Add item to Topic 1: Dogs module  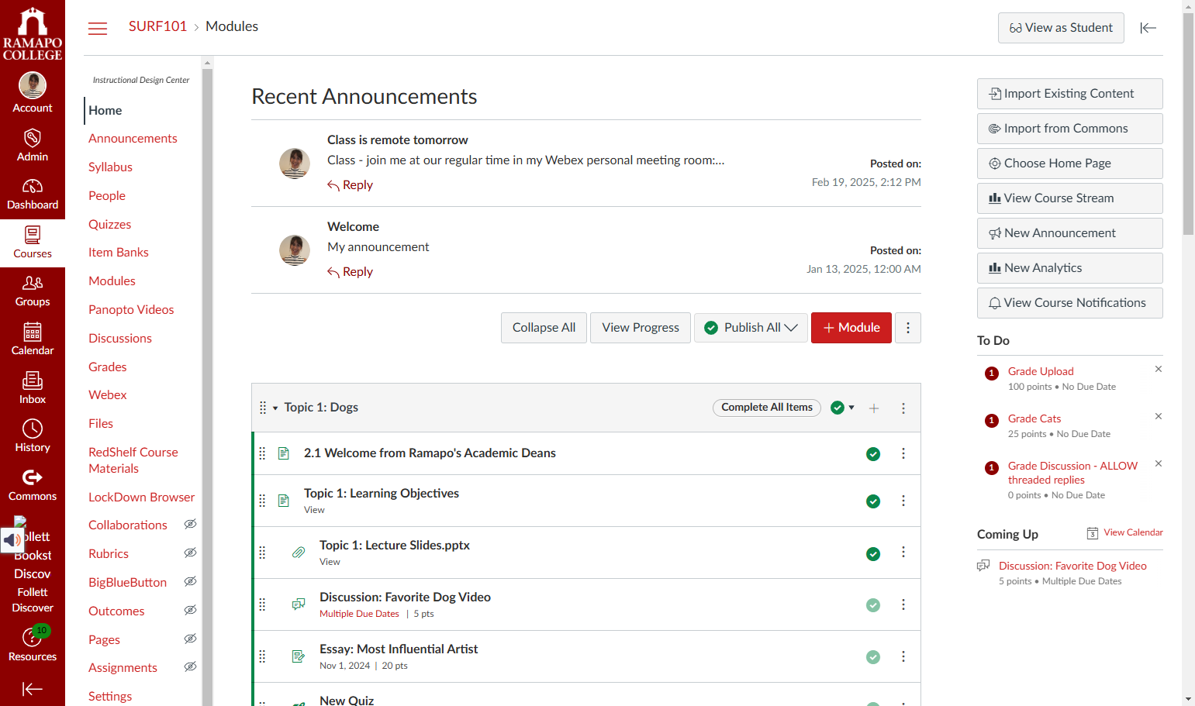coord(874,408)
